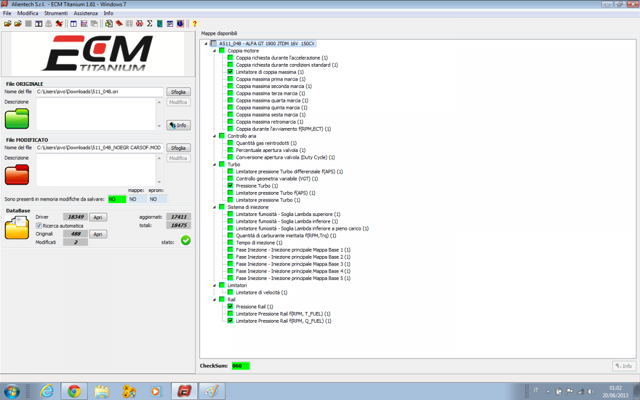Click the yellow DataBase folder icon
Viewport: 640px width, 400px height.
[x=17, y=228]
